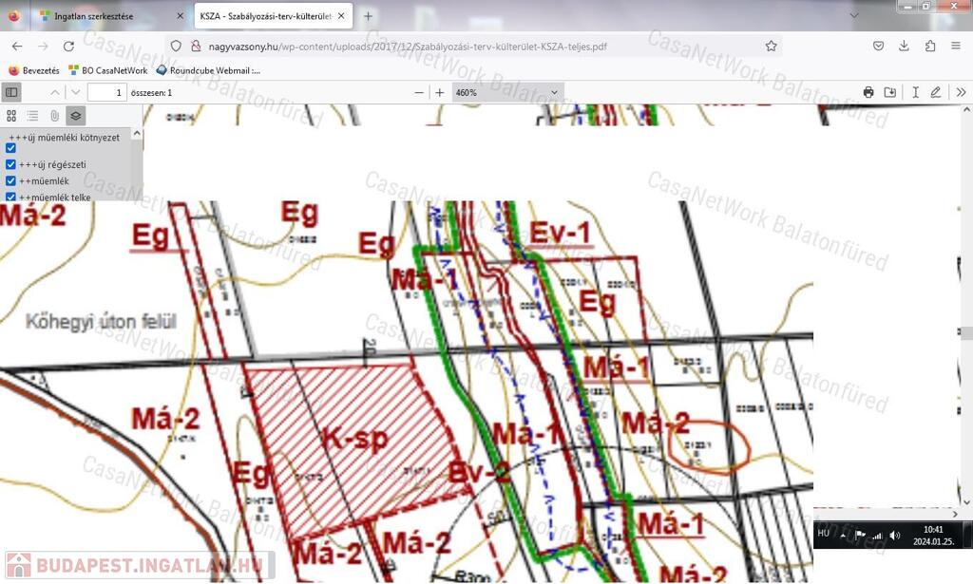Click the page number input field
The height and width of the screenshot is (584, 973).
pos(106,92)
